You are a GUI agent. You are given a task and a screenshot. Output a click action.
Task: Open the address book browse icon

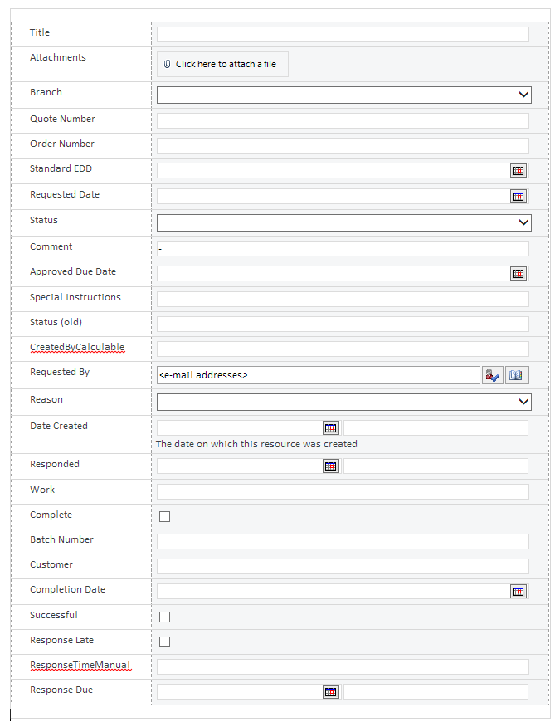coord(516,375)
